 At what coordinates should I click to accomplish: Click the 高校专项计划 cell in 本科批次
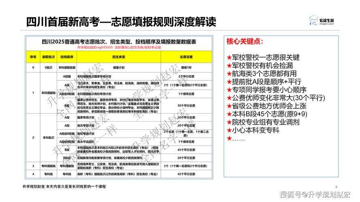(119, 133)
